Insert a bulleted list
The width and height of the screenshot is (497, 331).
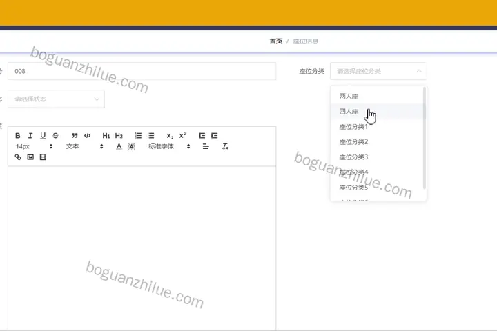click(151, 136)
